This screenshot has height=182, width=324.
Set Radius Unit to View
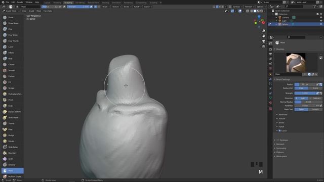coord(301,88)
